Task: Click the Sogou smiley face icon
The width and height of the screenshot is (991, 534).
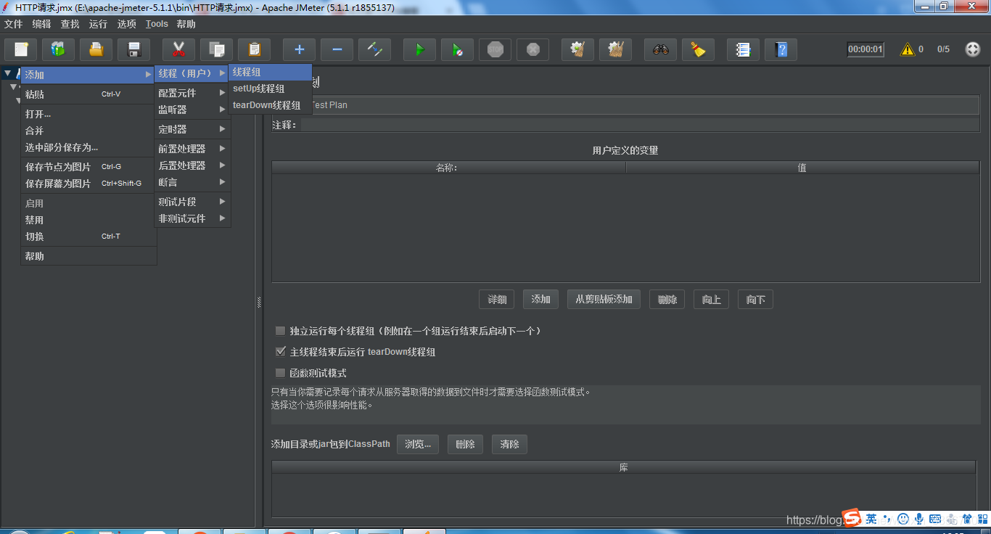Action: pos(903,519)
